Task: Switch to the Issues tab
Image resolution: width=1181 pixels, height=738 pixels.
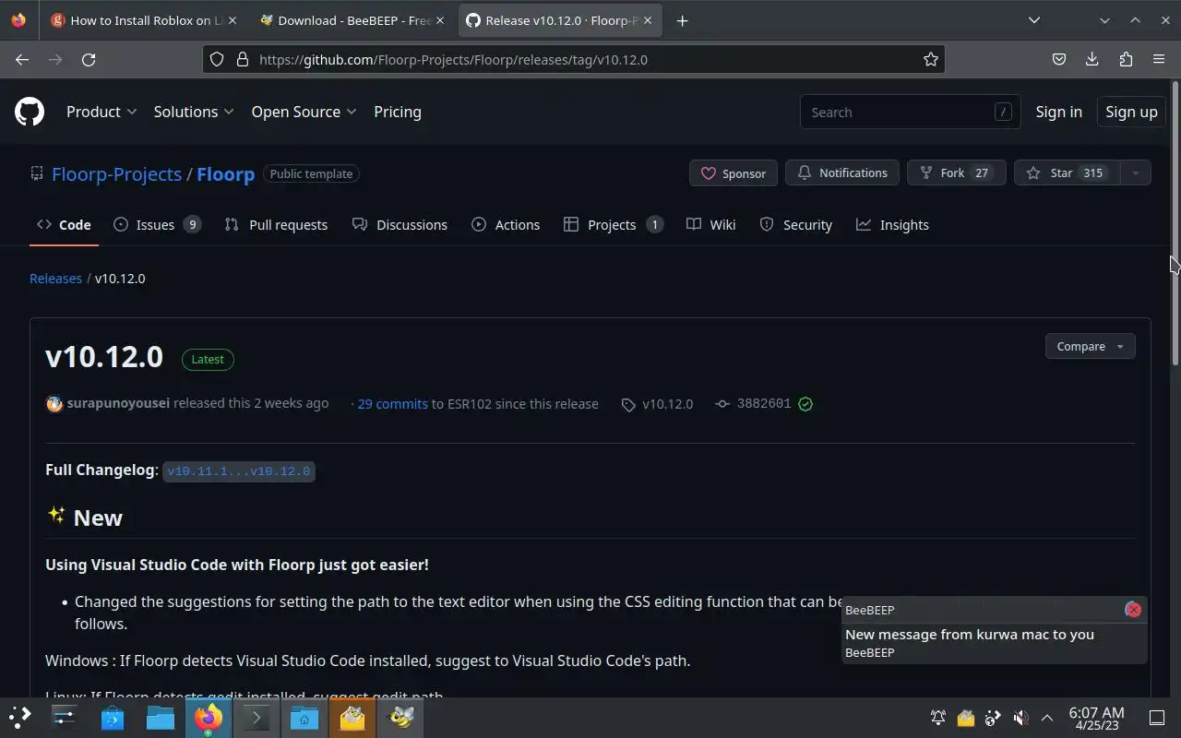Action: (x=157, y=225)
